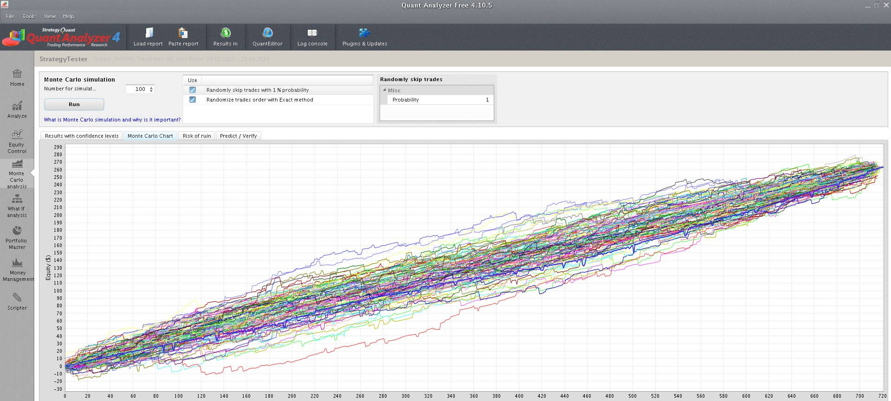The image size is (891, 401).
Task: Click the Load report toolbar icon
Action: 148,33
